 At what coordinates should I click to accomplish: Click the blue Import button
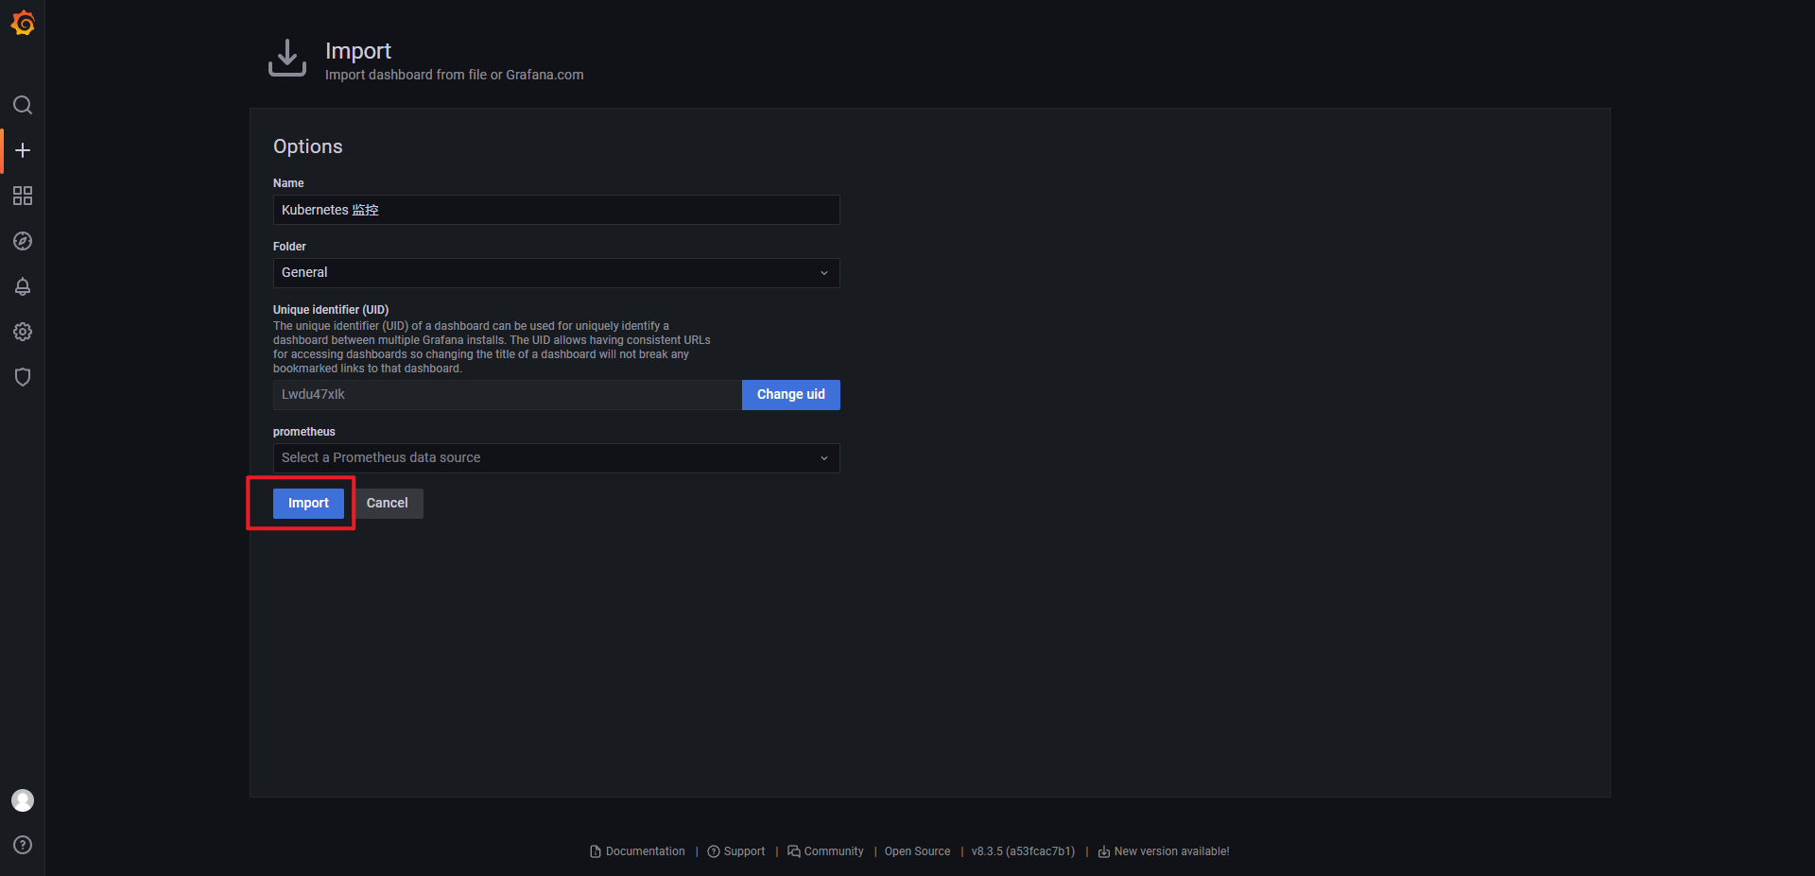point(308,504)
